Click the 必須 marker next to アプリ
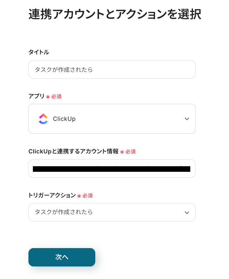Image resolution: width=229 pixels, height=279 pixels. click(56, 97)
